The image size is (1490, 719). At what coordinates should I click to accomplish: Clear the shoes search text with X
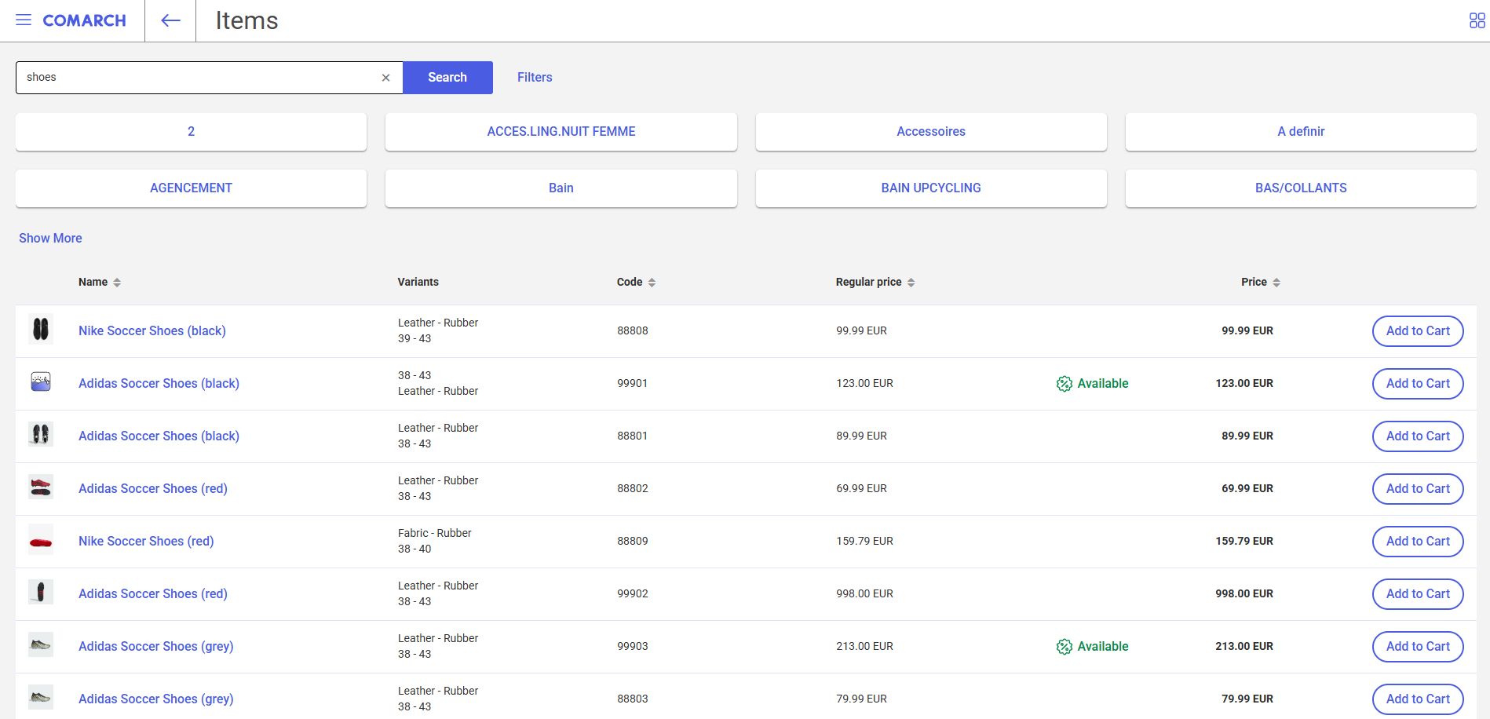coord(385,78)
